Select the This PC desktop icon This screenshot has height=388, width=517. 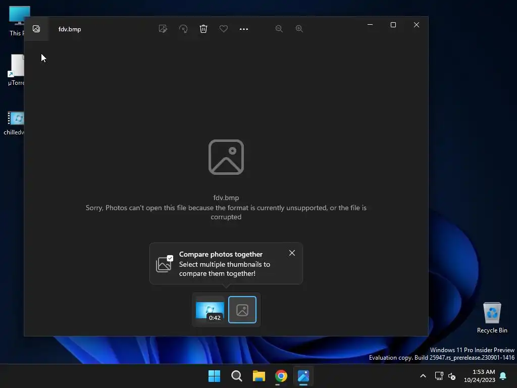click(x=17, y=20)
